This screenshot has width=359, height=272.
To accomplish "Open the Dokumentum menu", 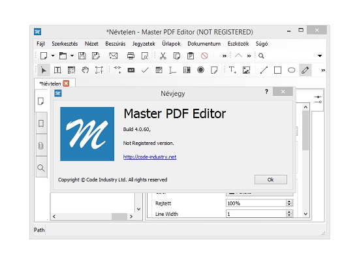I will point(204,44).
